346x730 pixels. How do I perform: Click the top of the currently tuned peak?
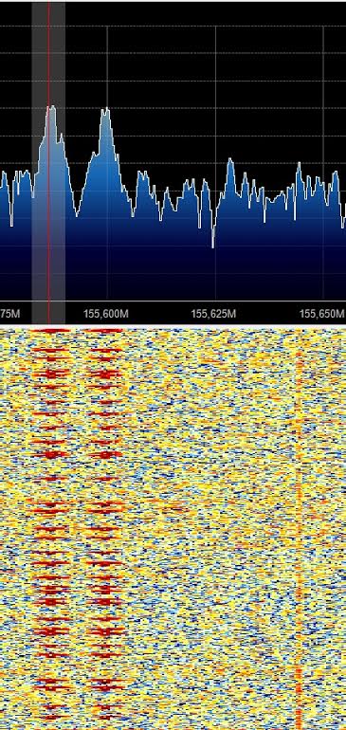(52, 107)
